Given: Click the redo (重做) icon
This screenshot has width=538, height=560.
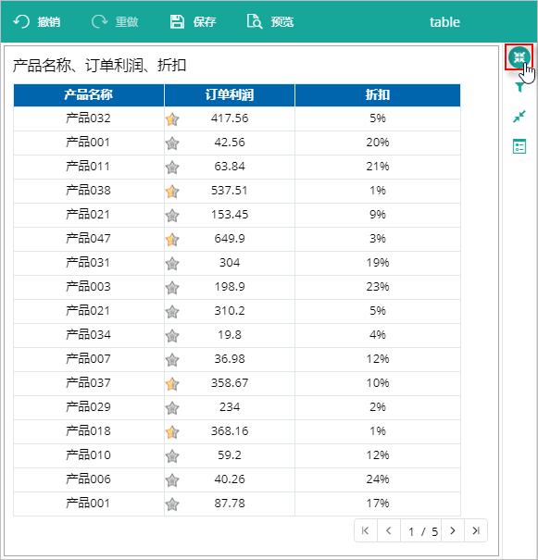Looking at the screenshot, I should pos(100,22).
